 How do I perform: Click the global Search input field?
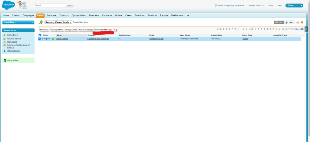coord(49,5)
